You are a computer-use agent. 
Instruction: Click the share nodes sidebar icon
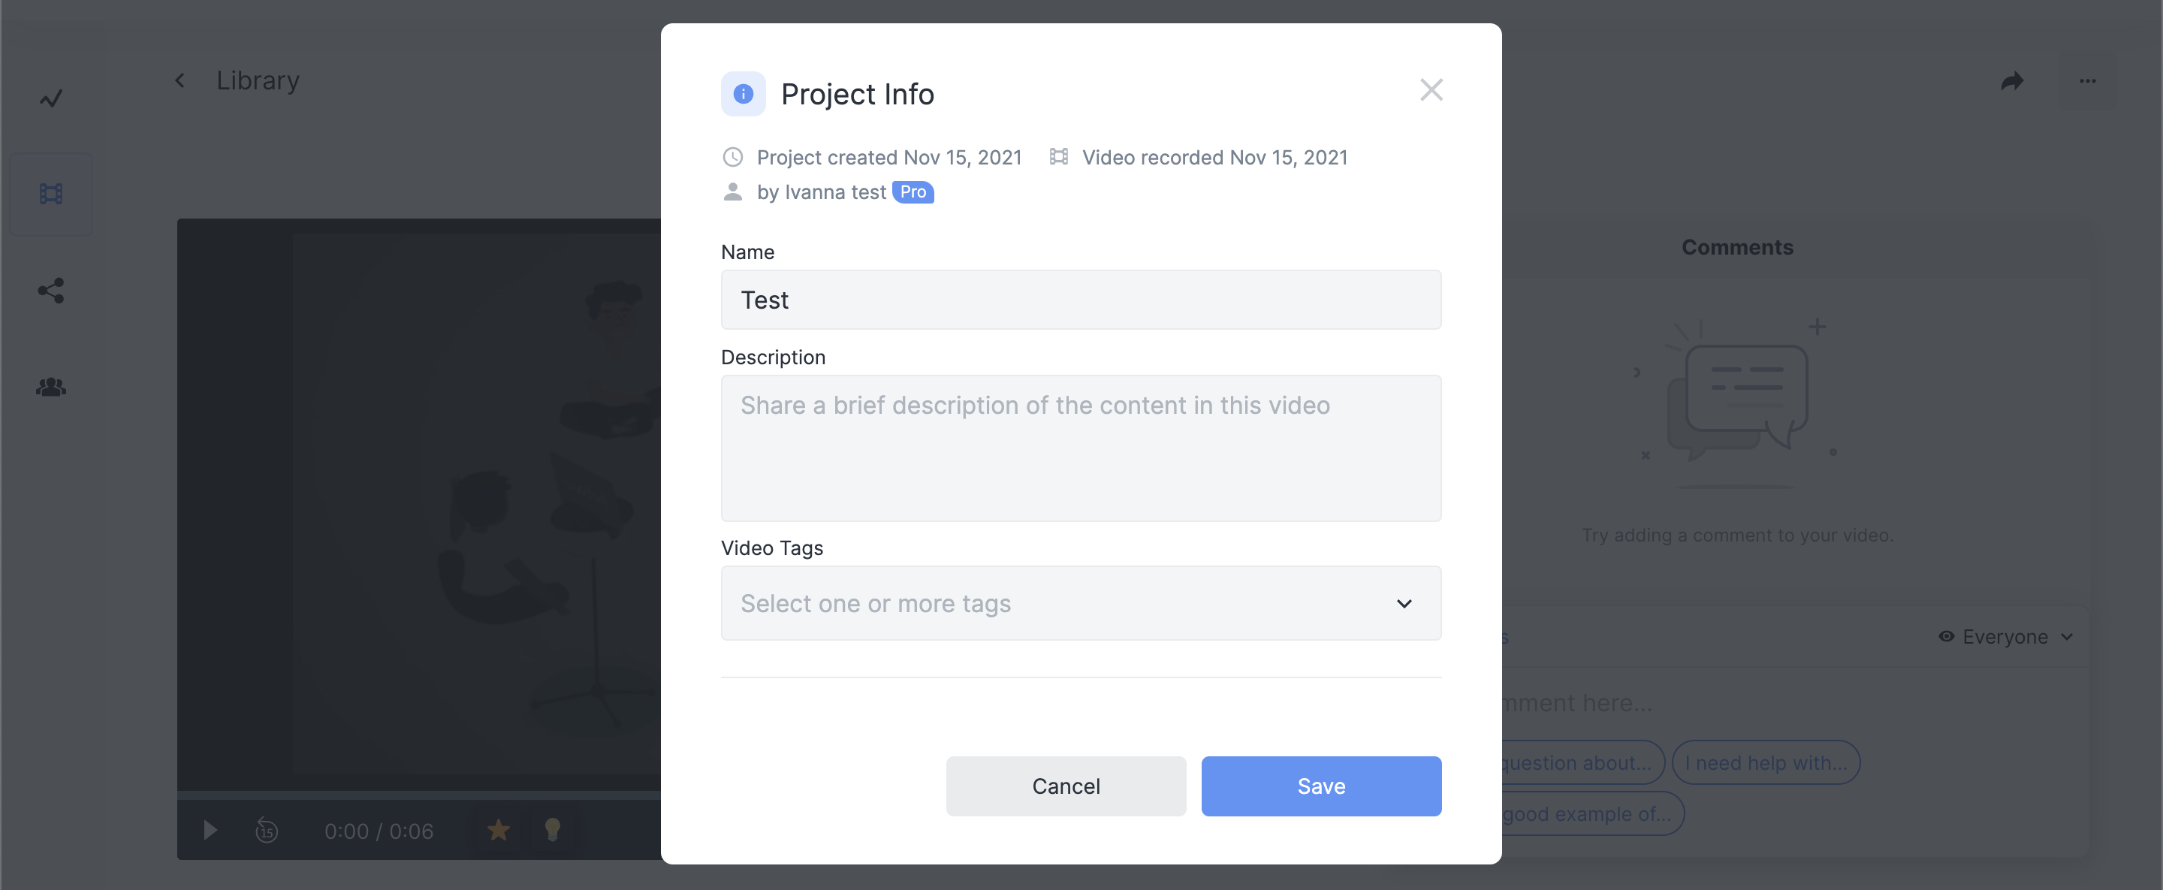point(50,291)
